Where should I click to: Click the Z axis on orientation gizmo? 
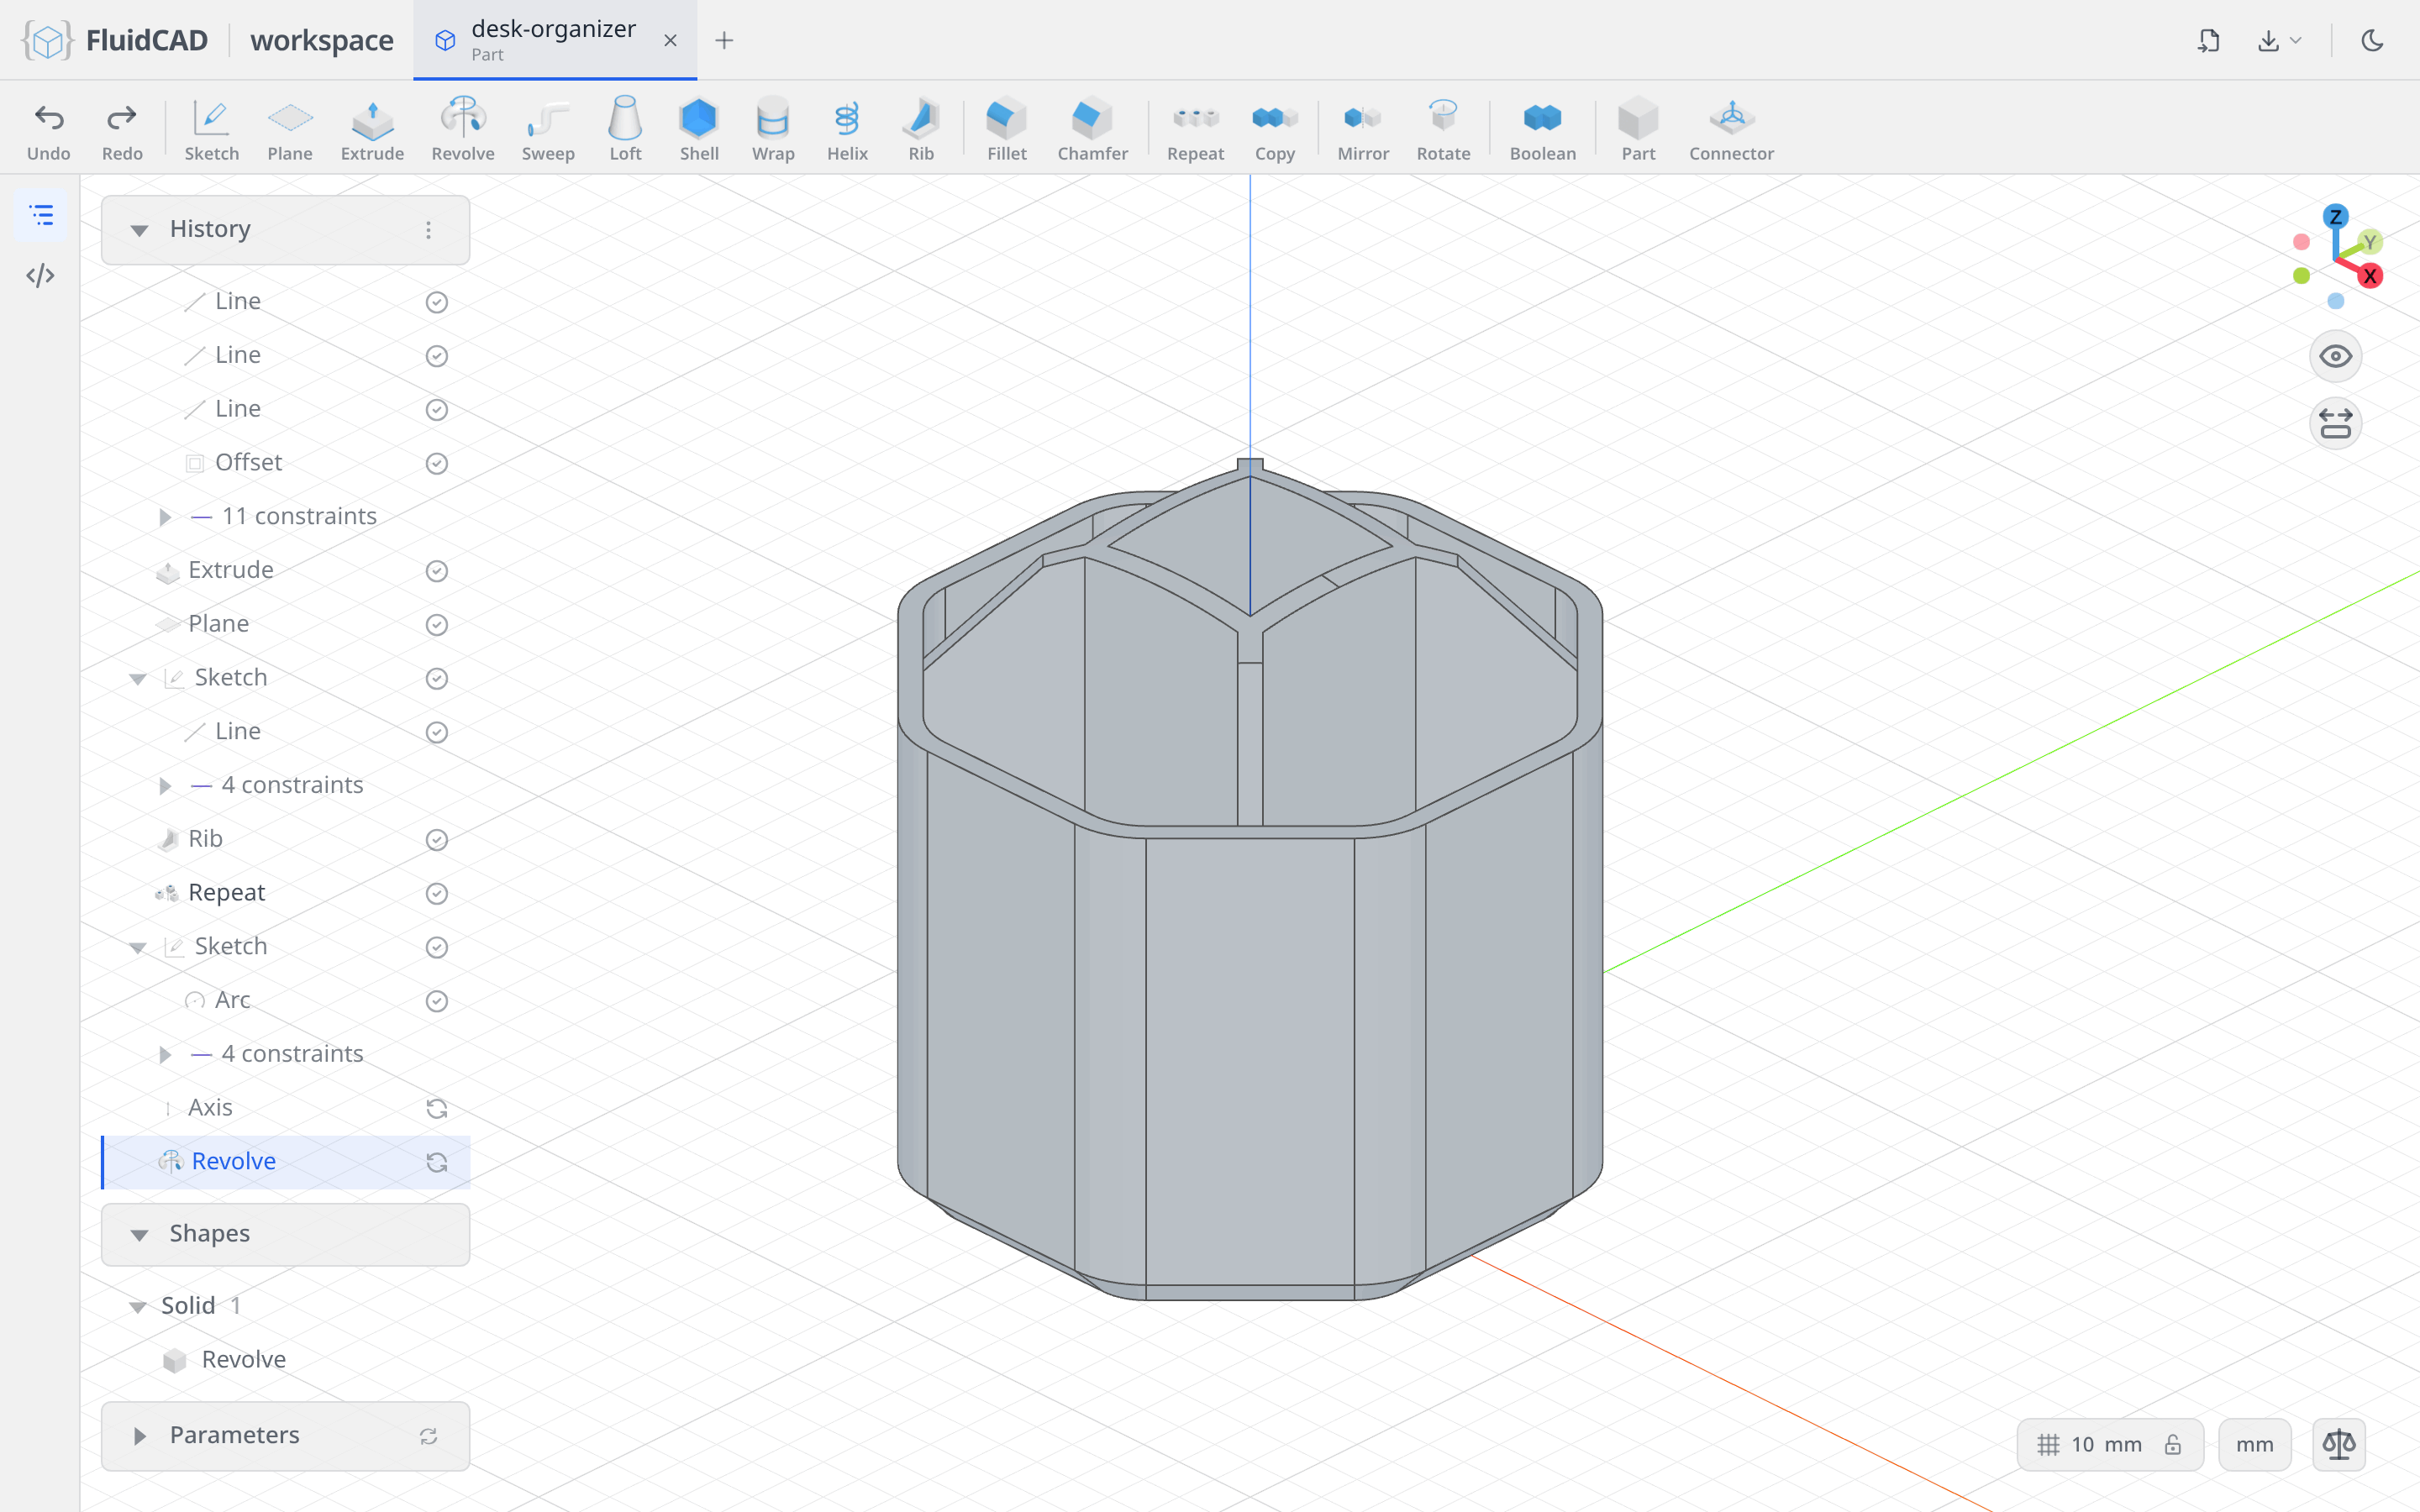[2335, 217]
